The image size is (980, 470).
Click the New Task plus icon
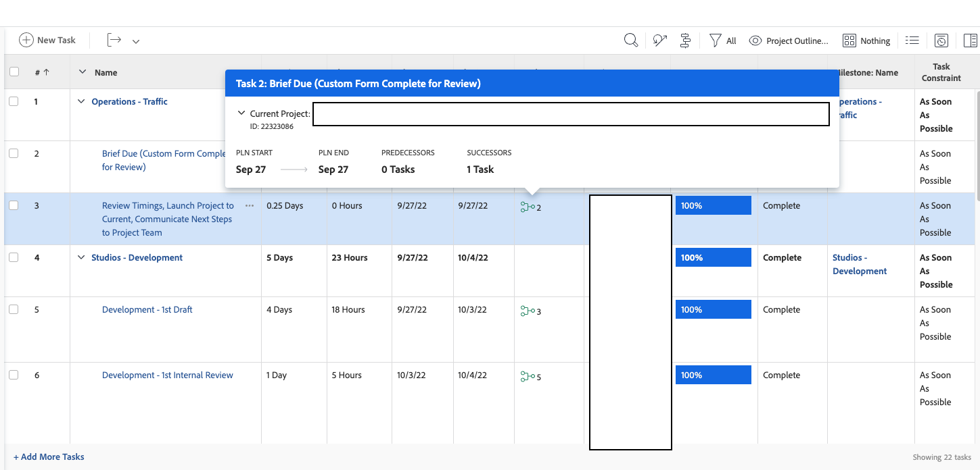(26, 40)
